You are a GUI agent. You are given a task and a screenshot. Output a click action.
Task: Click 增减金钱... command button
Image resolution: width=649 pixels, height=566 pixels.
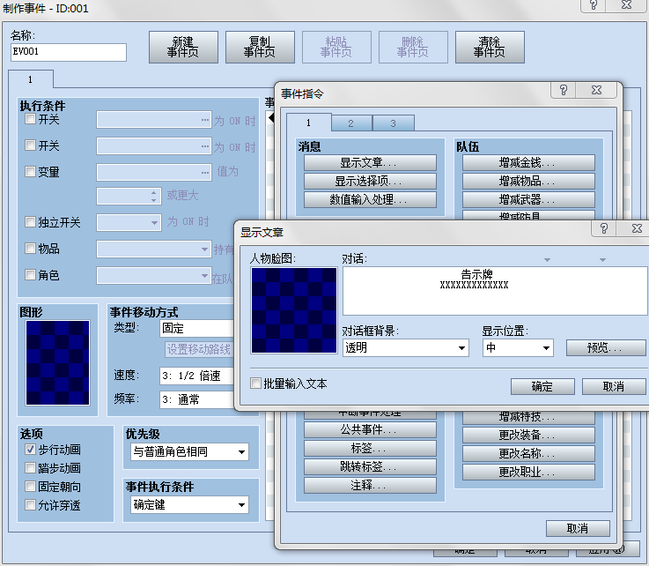(x=528, y=163)
